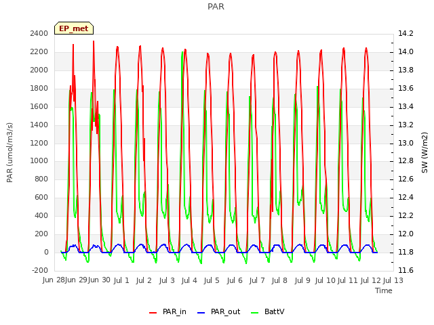Click the Jul 10 date tick label
This screenshot has width=434, height=325.
[325, 280]
